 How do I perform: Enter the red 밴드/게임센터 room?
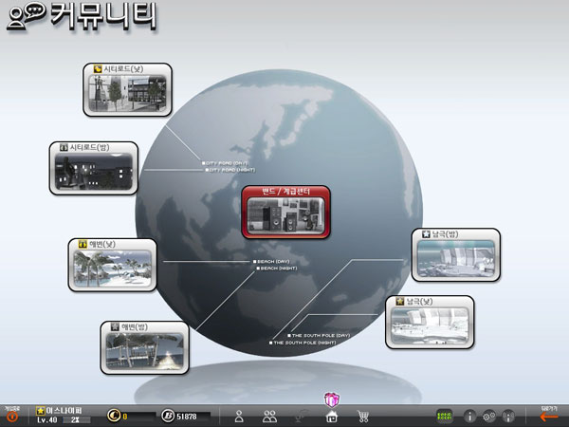[285, 212]
